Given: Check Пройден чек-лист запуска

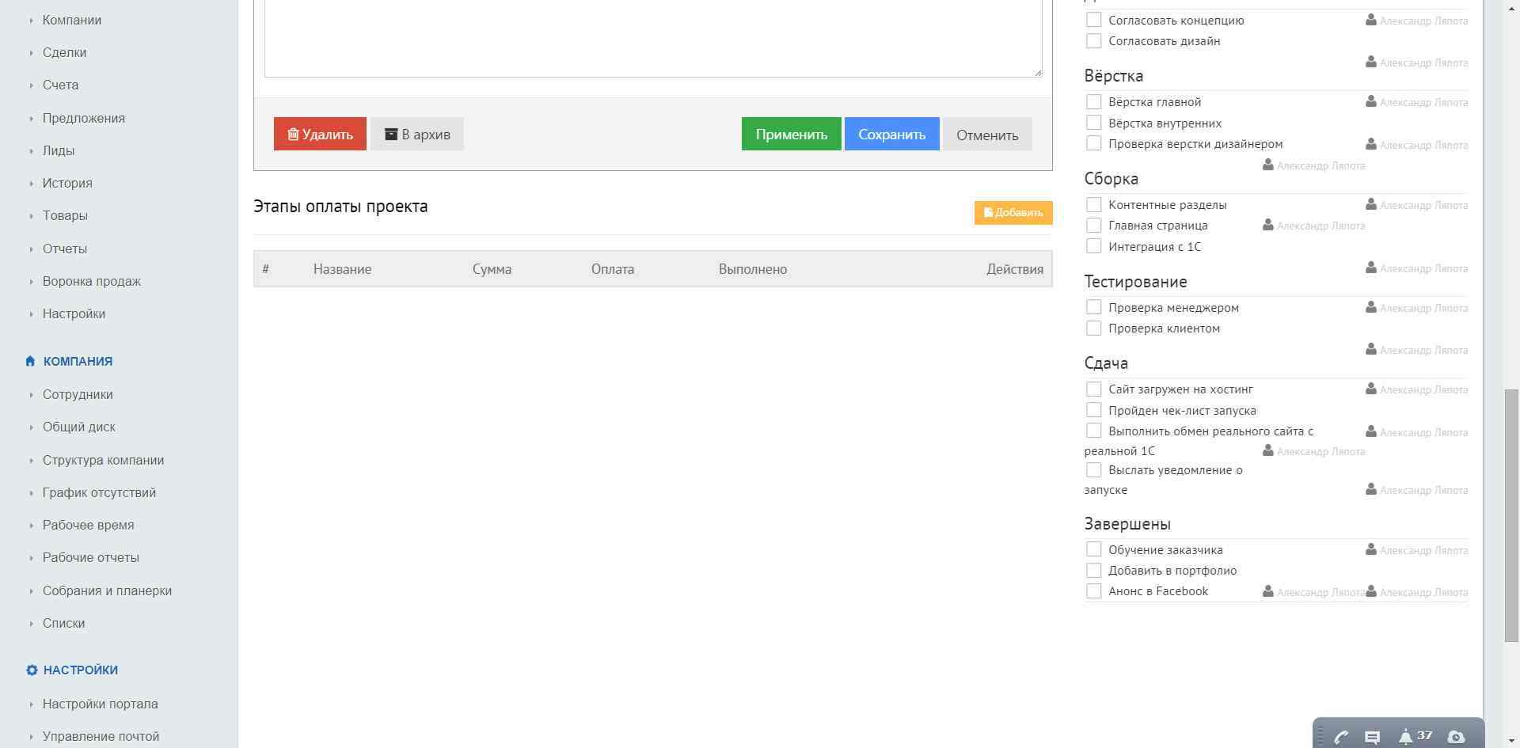Looking at the screenshot, I should [1093, 410].
